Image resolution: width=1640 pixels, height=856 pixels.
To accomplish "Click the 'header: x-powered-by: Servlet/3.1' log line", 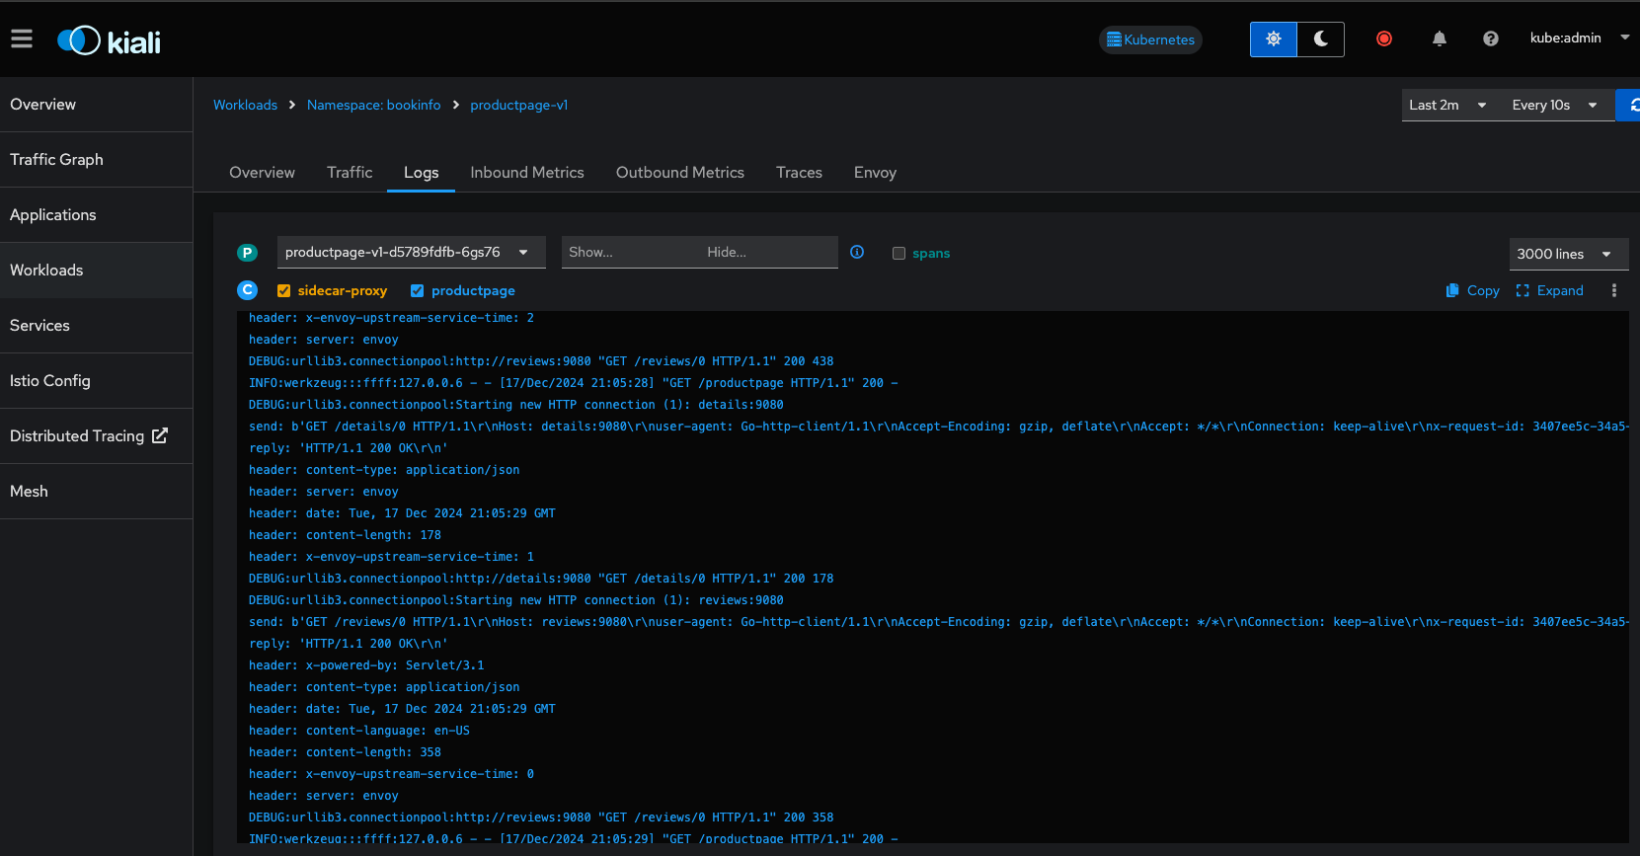I will pos(366,665).
